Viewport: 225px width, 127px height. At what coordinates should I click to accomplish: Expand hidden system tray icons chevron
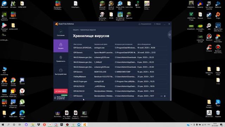tap(191, 125)
